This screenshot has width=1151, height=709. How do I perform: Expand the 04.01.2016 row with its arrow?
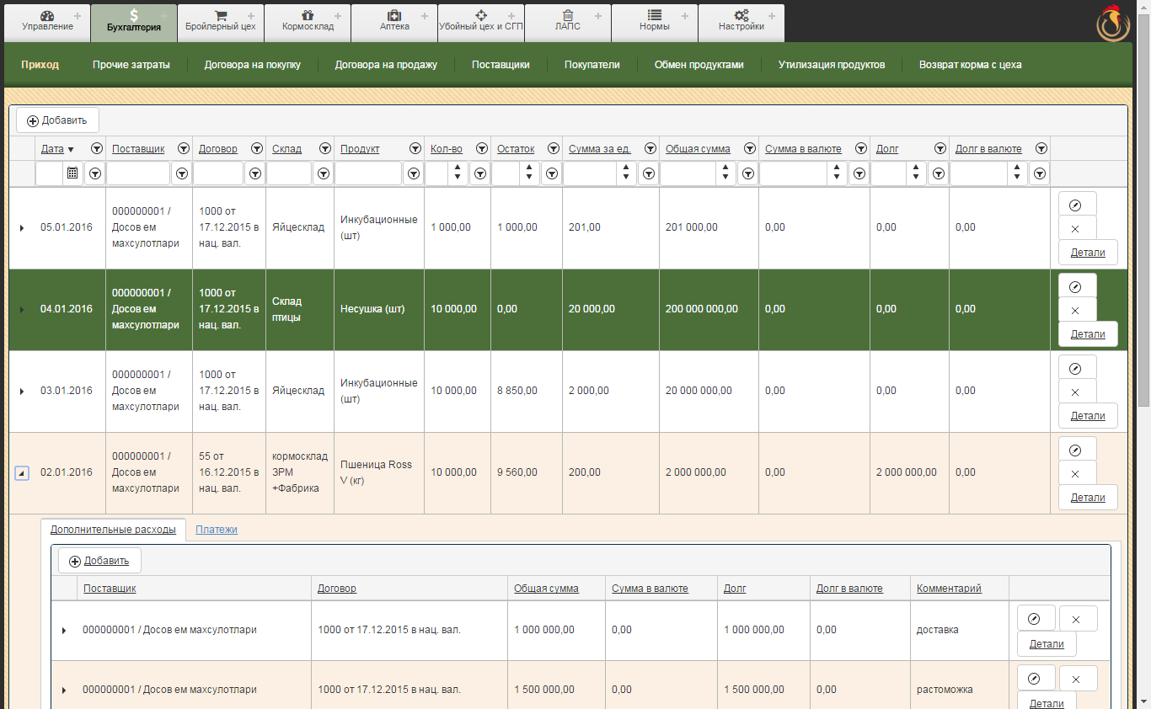(22, 310)
